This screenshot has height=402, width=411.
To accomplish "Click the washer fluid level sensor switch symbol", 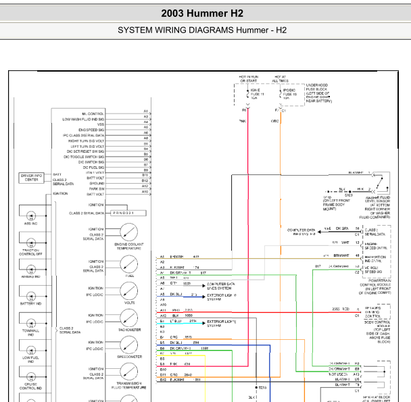I will pyautogui.click(x=381, y=183).
